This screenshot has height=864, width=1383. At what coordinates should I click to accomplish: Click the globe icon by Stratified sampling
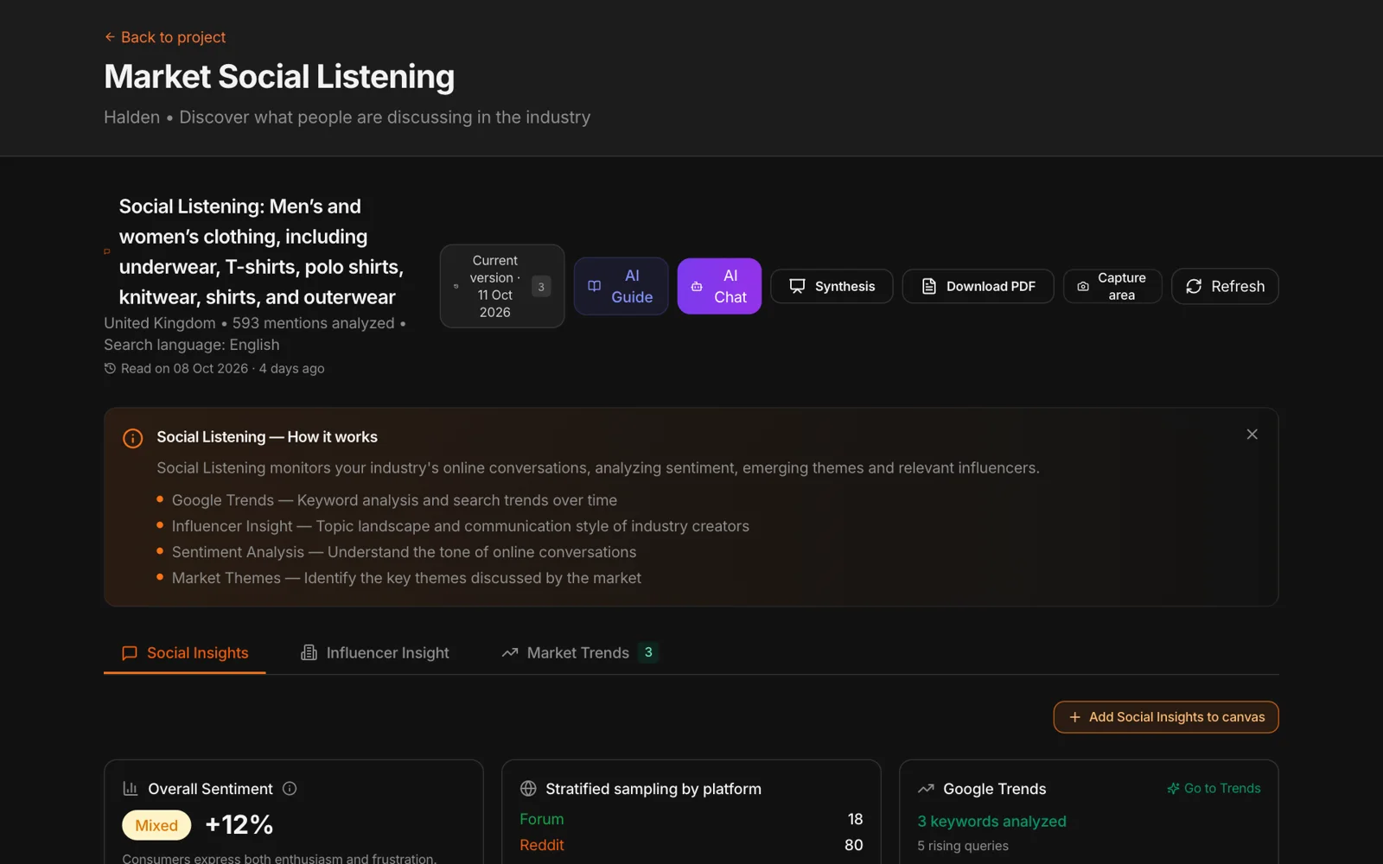528,789
